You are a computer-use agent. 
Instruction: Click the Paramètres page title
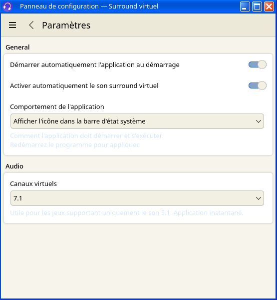[66, 25]
